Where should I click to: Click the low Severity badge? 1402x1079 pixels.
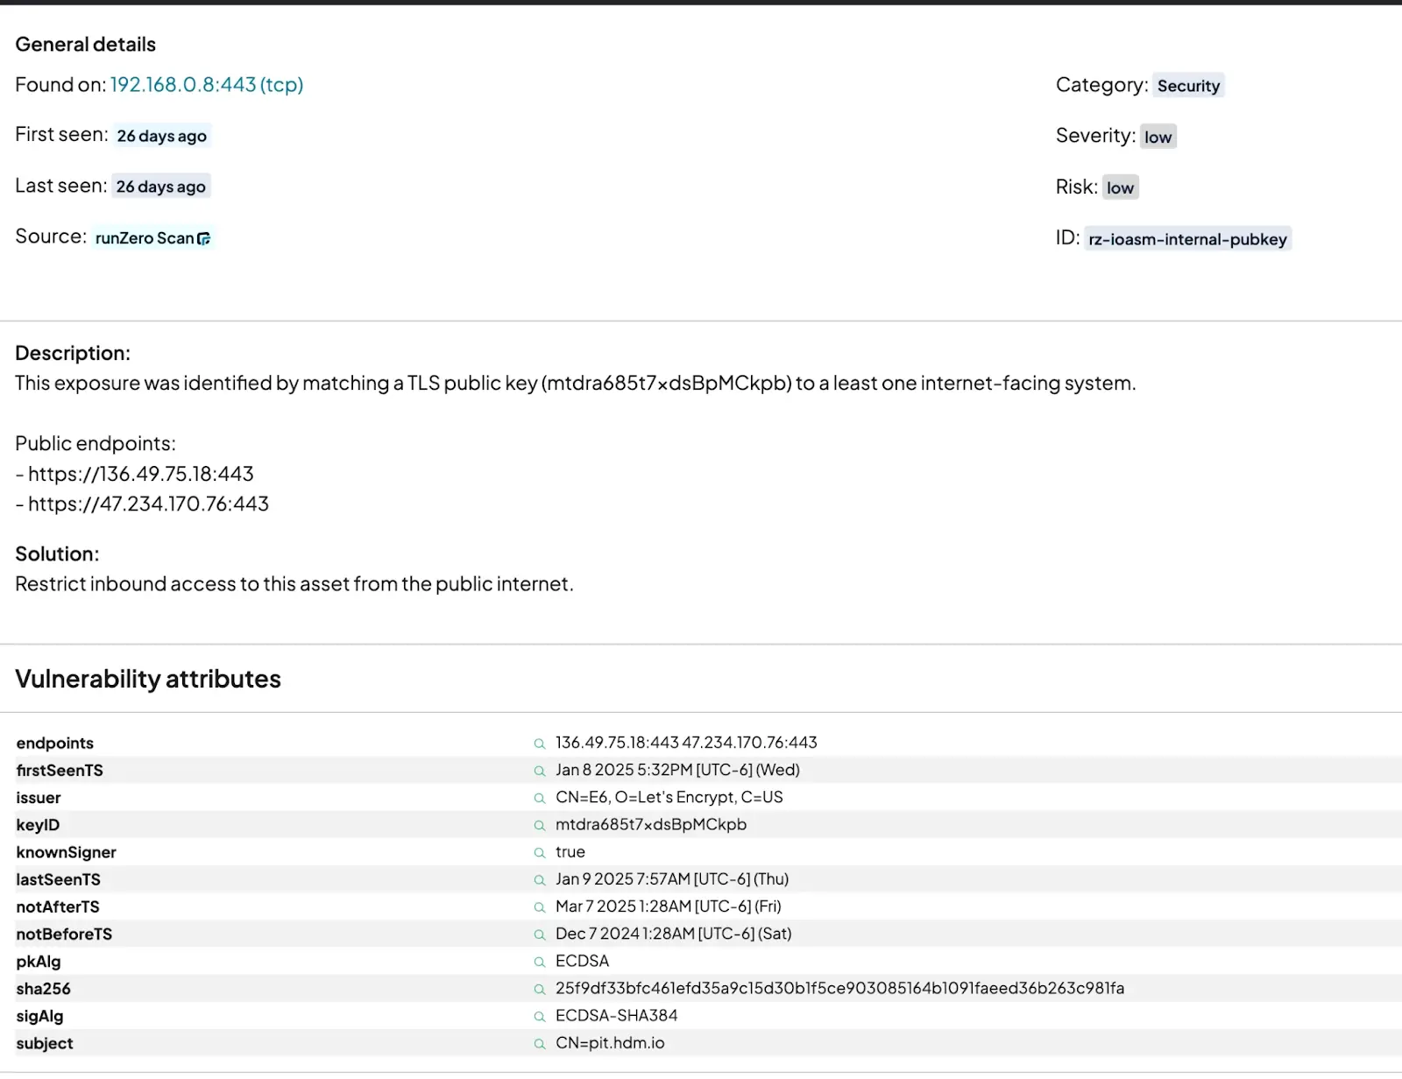1158,137
